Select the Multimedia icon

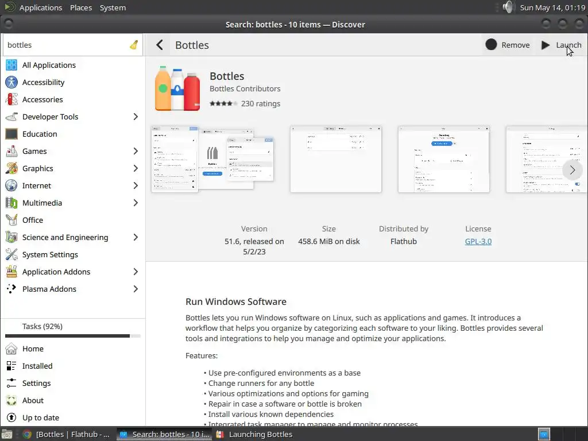tap(11, 203)
